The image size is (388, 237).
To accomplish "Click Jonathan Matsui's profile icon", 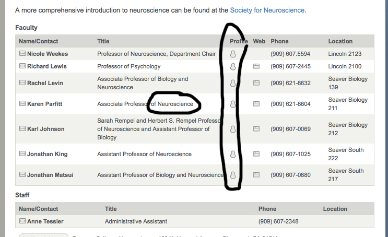I will (233, 175).
